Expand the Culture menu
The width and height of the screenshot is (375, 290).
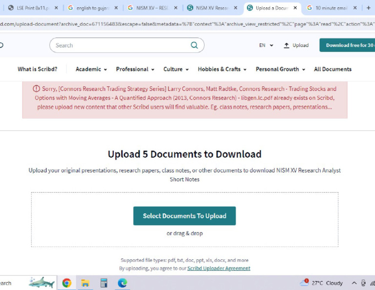[176, 69]
